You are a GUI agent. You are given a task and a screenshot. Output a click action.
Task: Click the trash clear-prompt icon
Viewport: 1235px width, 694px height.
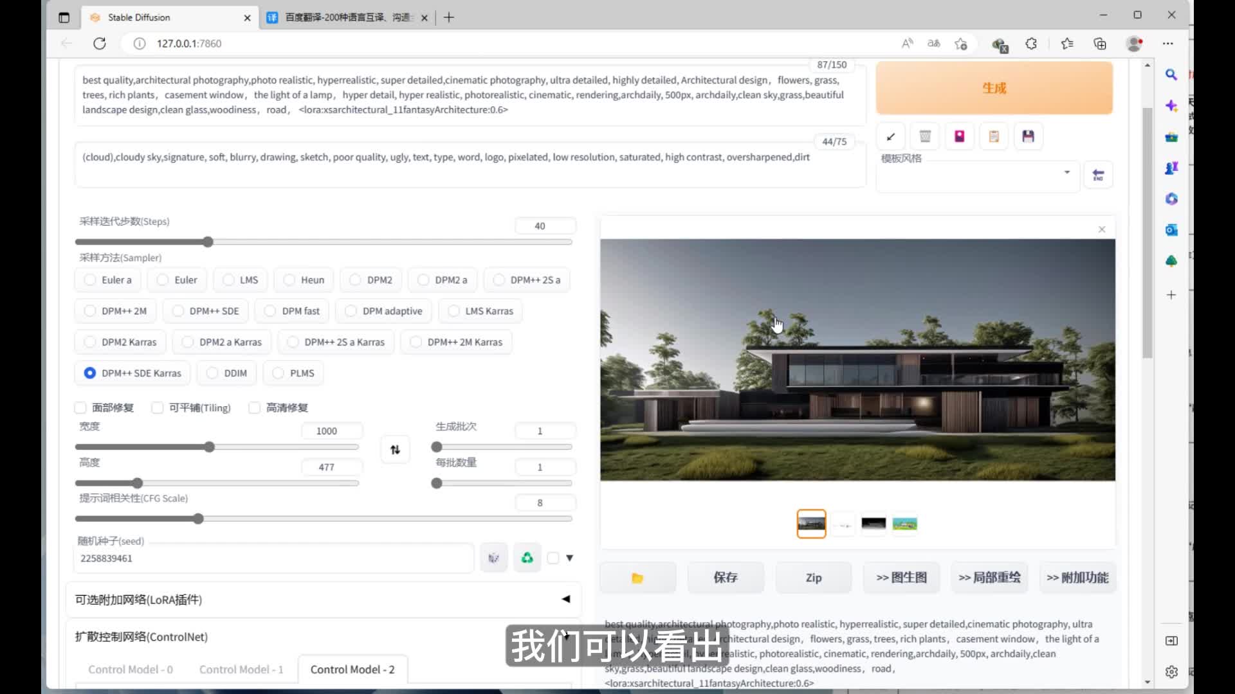(925, 137)
